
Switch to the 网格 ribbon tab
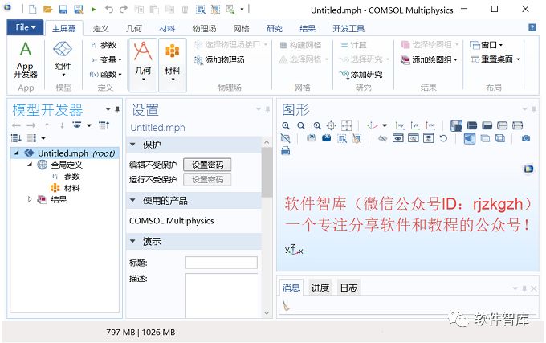[241, 29]
